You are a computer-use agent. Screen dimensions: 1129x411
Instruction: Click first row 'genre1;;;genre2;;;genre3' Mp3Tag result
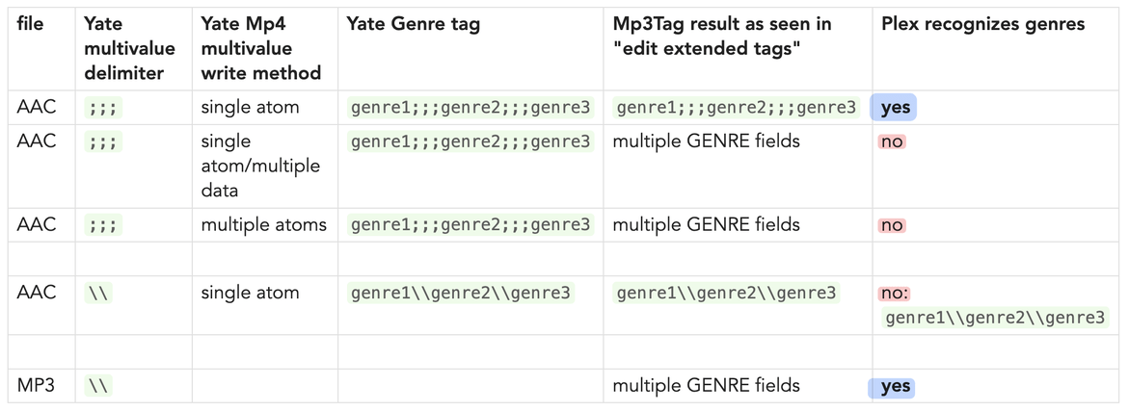tap(736, 108)
